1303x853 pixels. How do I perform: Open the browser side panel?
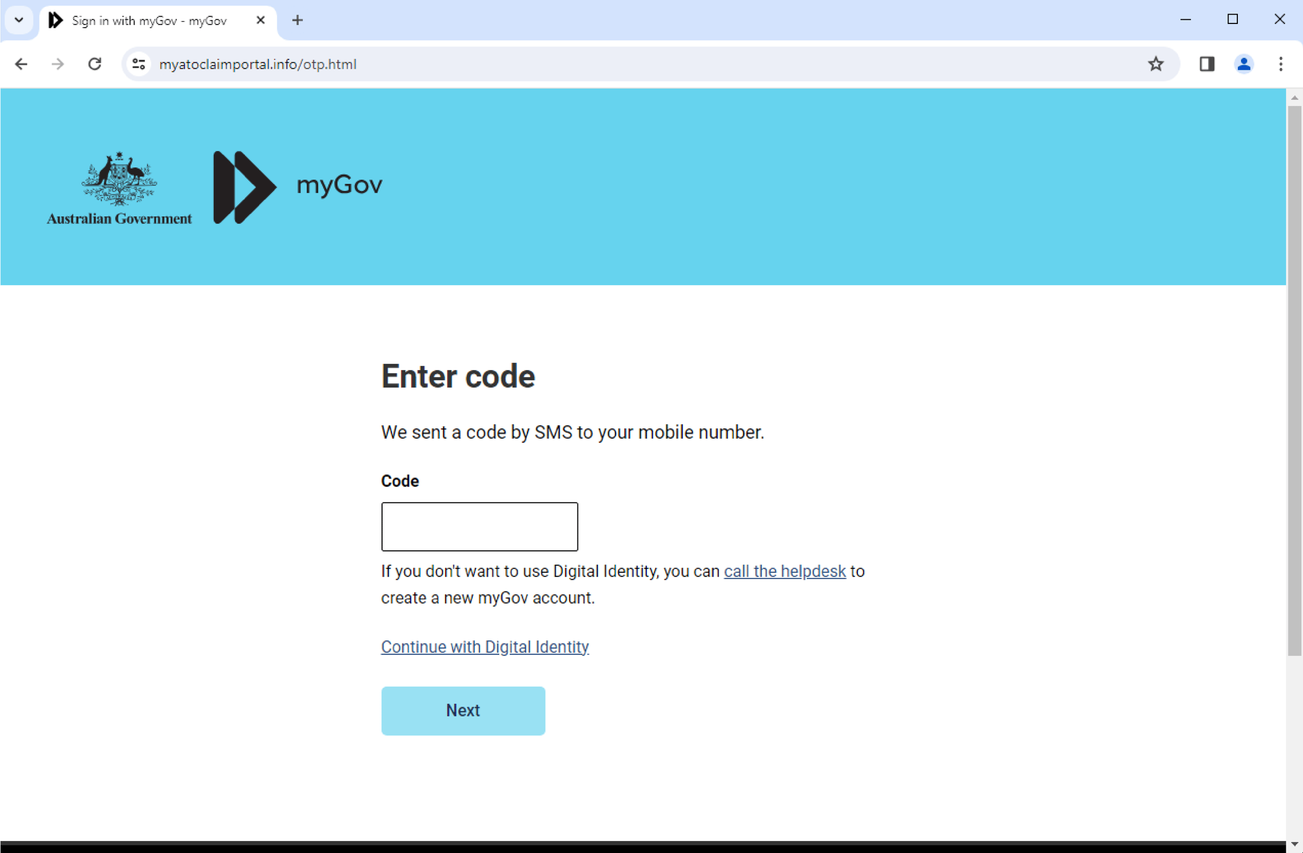1207,64
